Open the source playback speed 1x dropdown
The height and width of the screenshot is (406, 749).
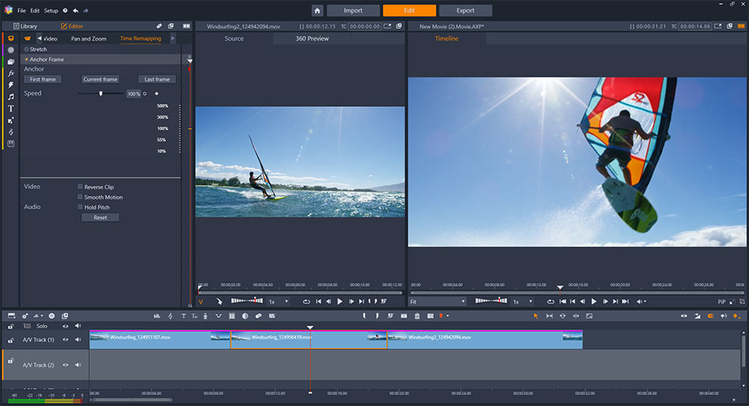point(279,301)
